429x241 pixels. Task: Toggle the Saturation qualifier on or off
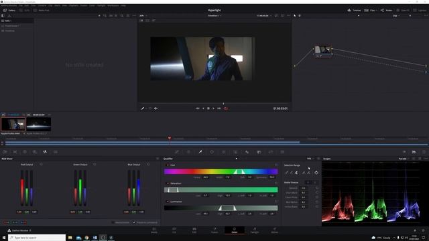(168, 183)
